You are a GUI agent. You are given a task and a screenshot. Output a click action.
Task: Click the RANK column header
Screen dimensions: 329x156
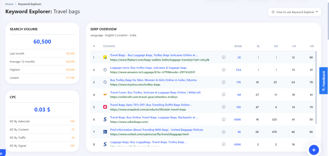[238, 46]
